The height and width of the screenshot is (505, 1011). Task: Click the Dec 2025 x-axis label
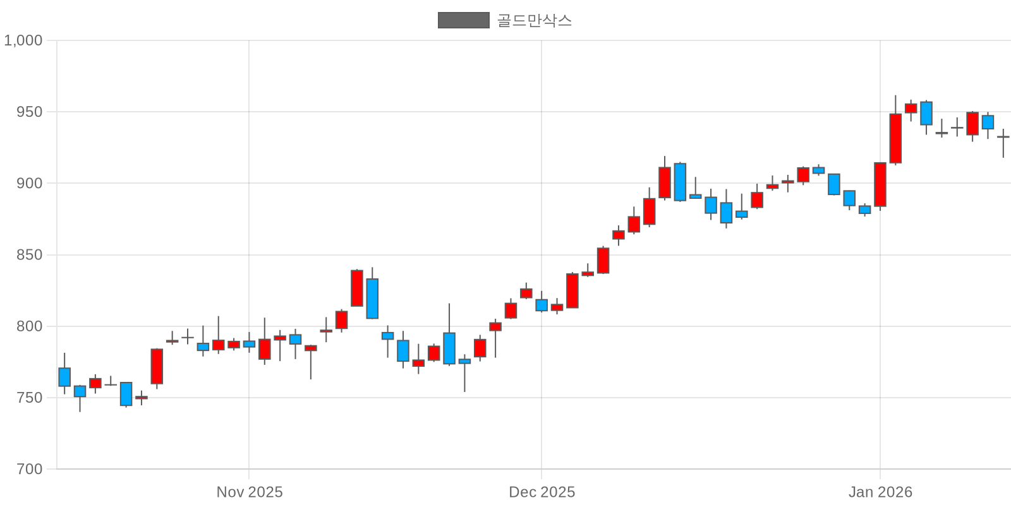(x=542, y=492)
